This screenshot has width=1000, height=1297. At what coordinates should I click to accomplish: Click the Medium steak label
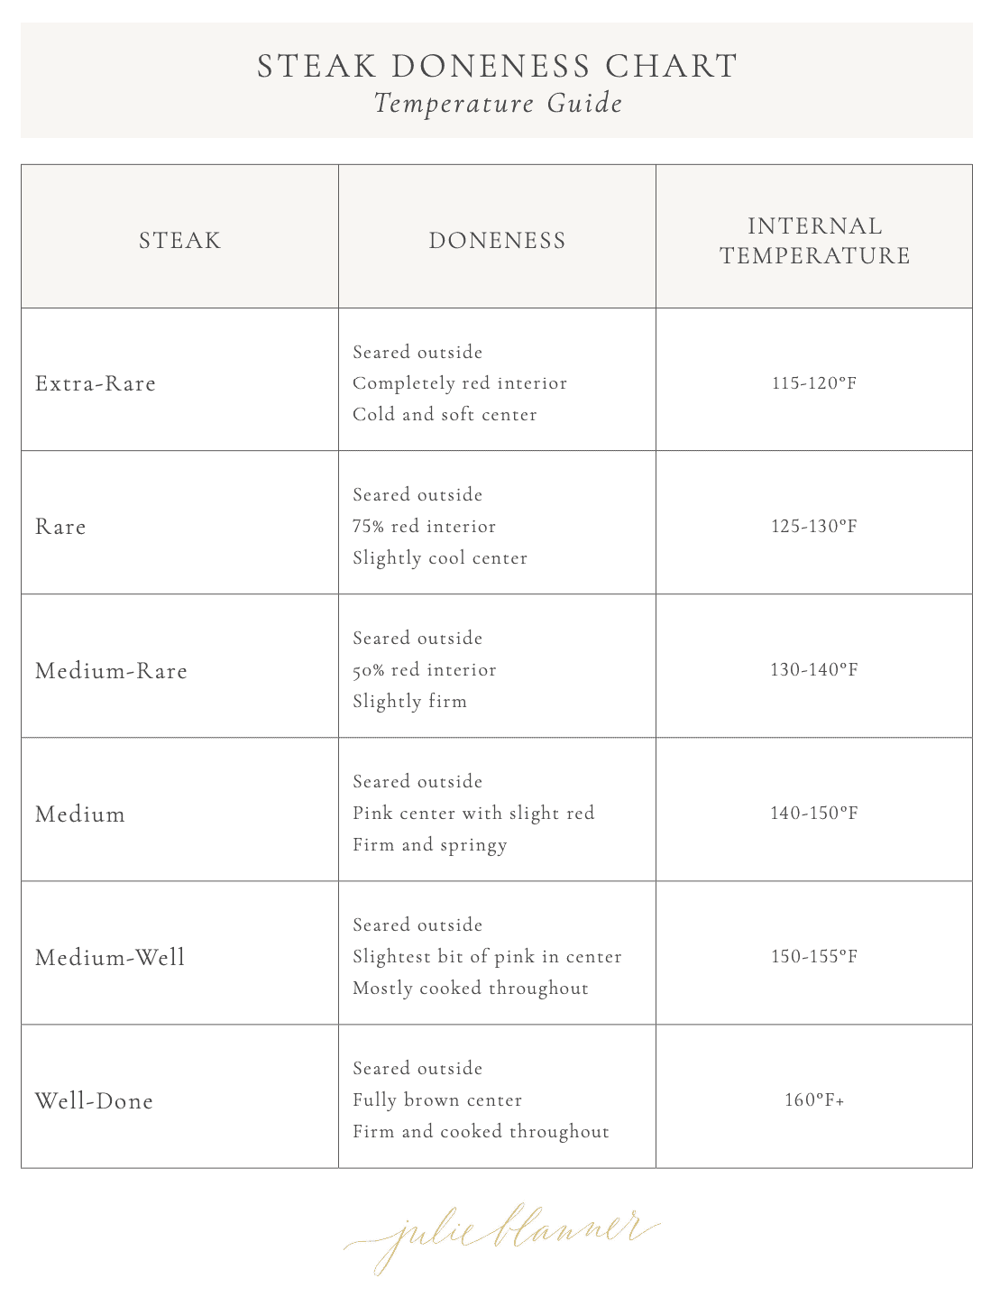[x=80, y=814]
